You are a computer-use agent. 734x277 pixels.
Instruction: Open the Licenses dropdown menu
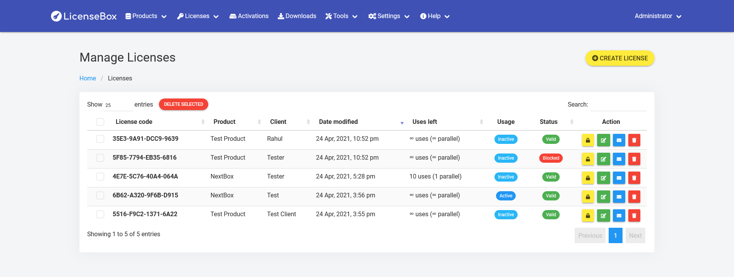click(198, 16)
